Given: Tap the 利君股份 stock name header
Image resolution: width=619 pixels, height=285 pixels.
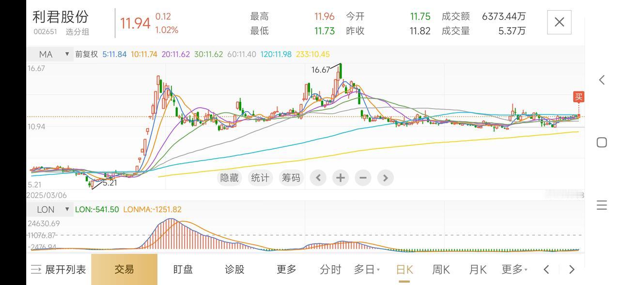Looking at the screenshot, I should coord(60,17).
